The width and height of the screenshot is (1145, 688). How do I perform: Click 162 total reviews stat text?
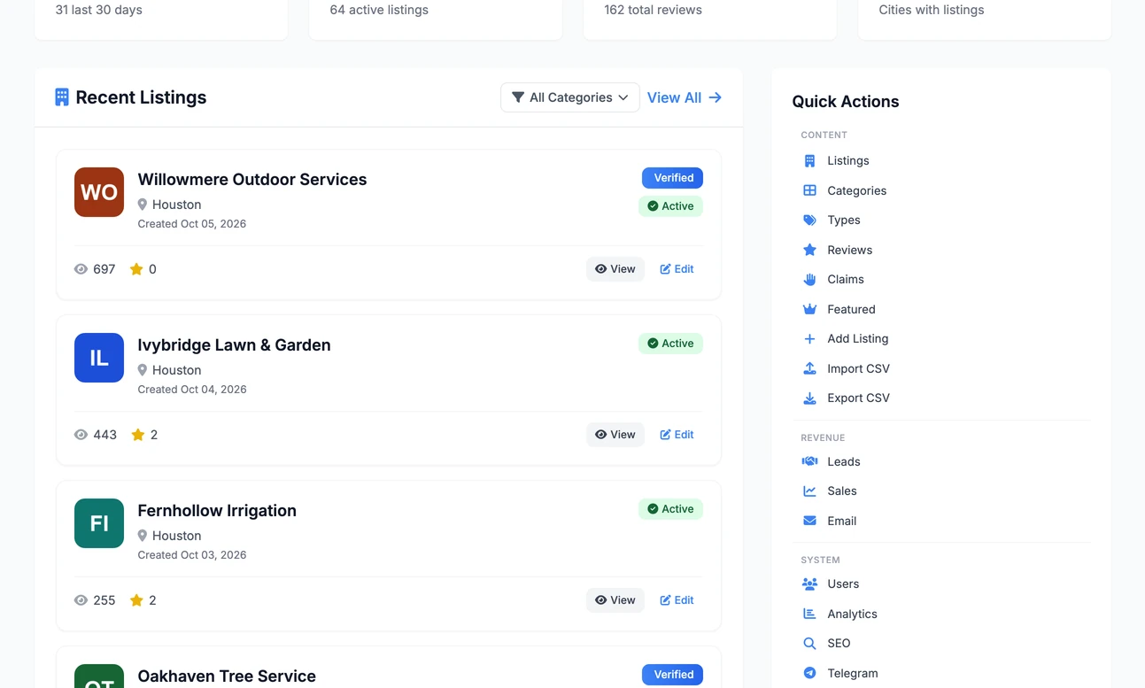click(x=654, y=10)
